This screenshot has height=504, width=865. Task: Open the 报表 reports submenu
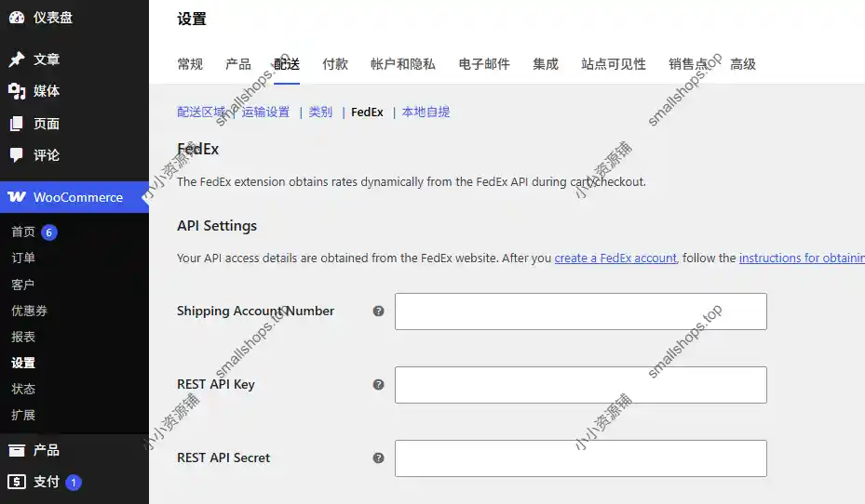23,337
